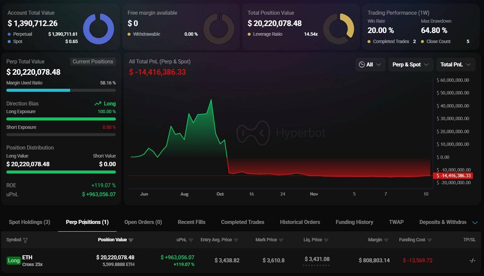Click the ETH Long position row symbol
The height and width of the screenshot is (276, 484).
point(27,257)
